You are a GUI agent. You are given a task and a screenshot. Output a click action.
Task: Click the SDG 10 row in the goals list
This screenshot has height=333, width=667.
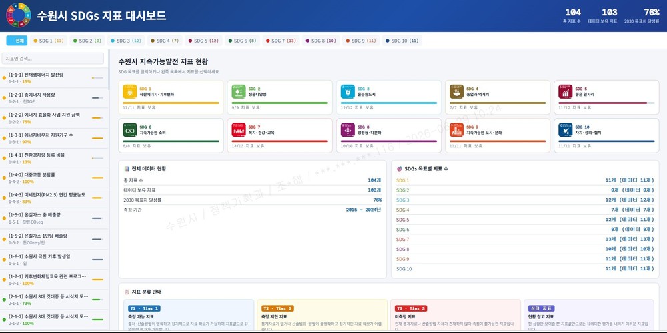coord(525,268)
